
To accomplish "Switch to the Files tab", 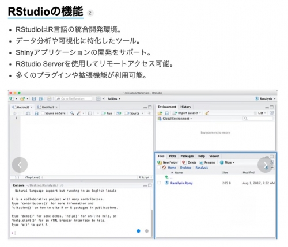I will (x=161, y=156).
